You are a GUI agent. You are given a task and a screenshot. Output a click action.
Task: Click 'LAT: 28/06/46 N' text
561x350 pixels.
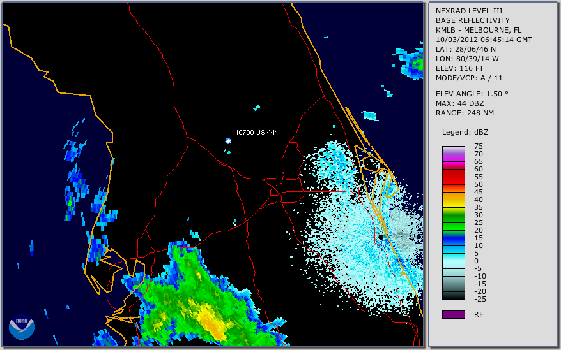coord(465,49)
